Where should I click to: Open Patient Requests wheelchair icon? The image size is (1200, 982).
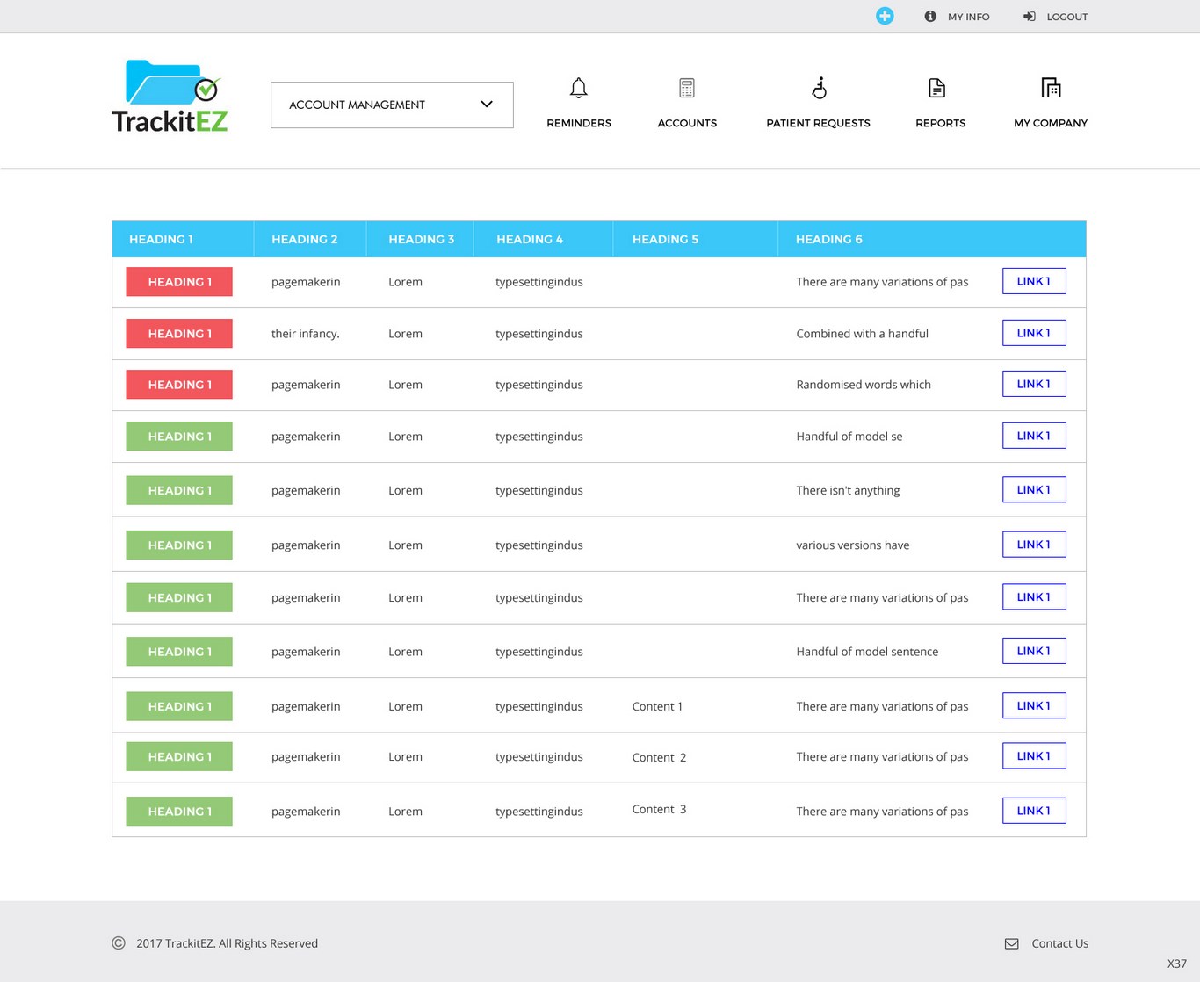point(819,88)
